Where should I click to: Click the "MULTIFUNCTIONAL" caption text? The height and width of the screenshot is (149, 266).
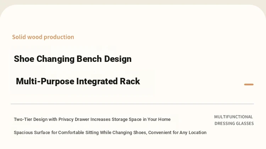pos(233,117)
